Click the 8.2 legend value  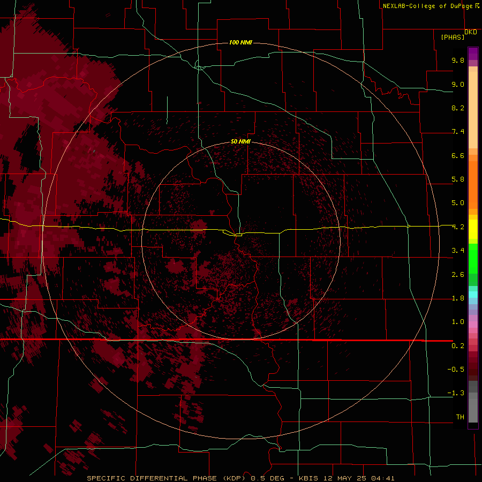(458, 108)
